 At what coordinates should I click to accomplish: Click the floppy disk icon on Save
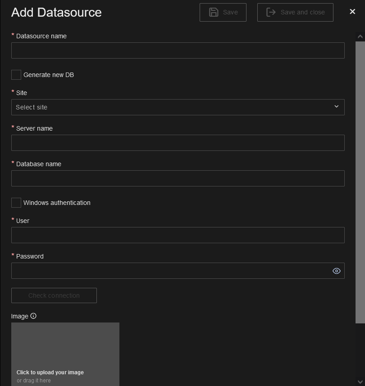pos(214,12)
